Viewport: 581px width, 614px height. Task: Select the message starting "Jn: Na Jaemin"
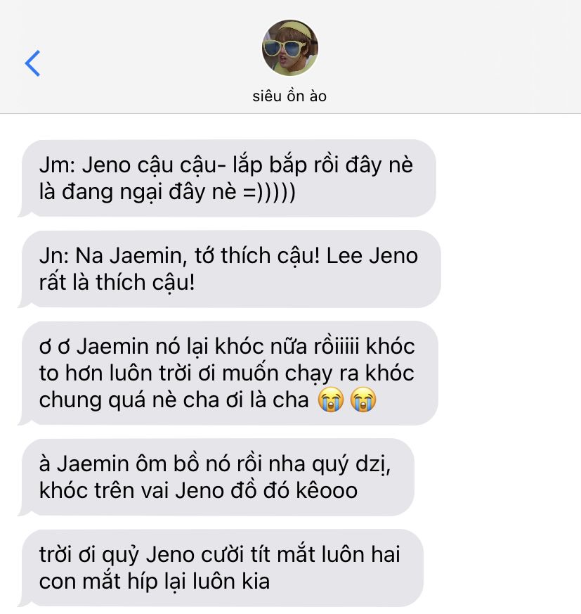pyautogui.click(x=230, y=269)
